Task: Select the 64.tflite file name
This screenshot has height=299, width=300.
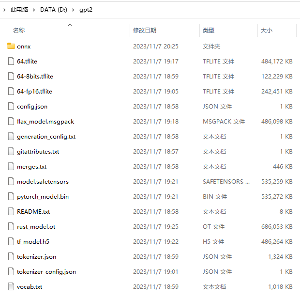Action: [27, 62]
